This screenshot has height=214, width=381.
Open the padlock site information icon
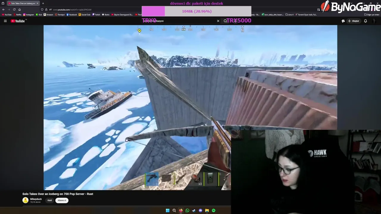pyautogui.click(x=46, y=10)
